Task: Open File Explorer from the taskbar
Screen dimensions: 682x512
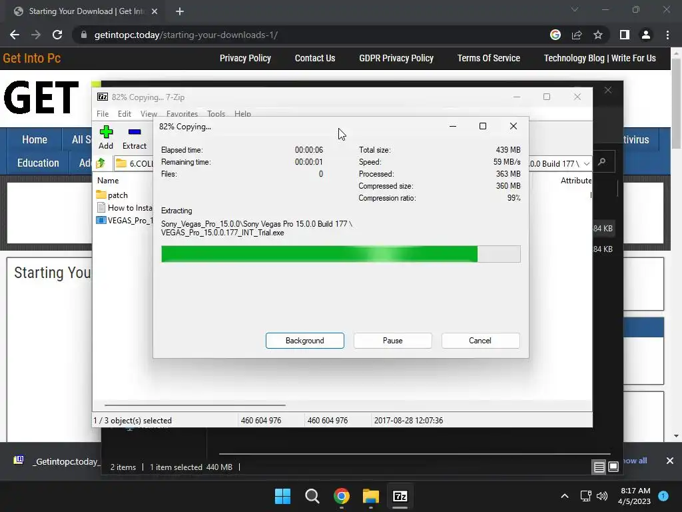Action: [371, 496]
